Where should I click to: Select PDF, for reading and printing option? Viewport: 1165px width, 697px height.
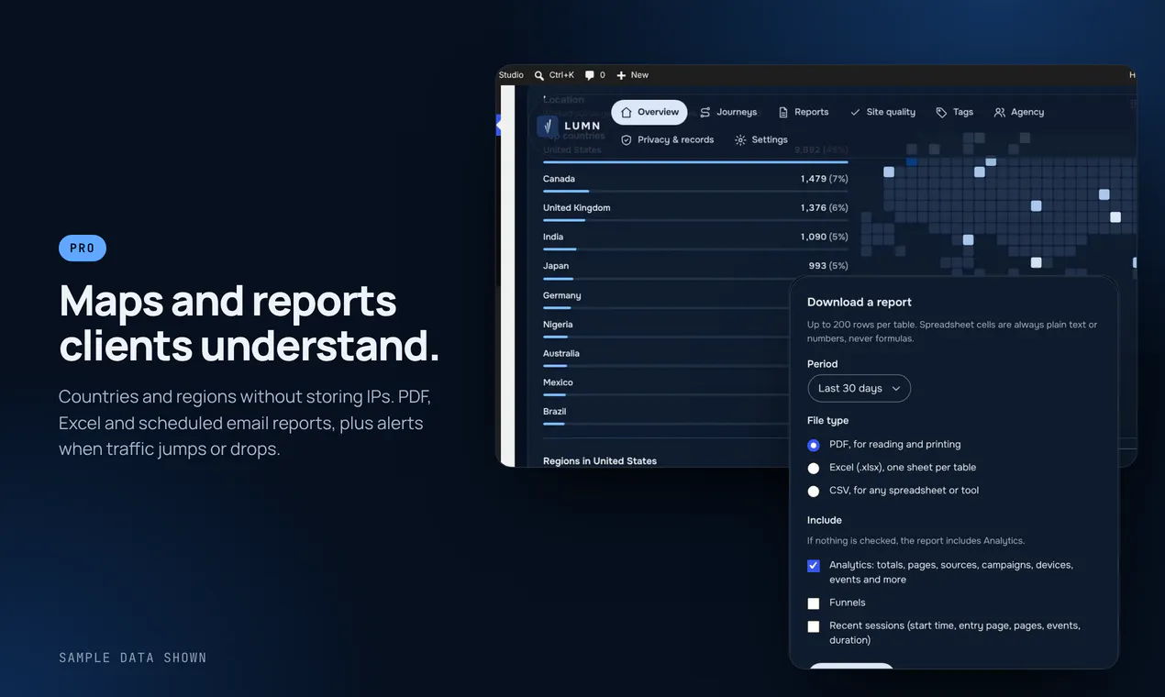point(814,445)
